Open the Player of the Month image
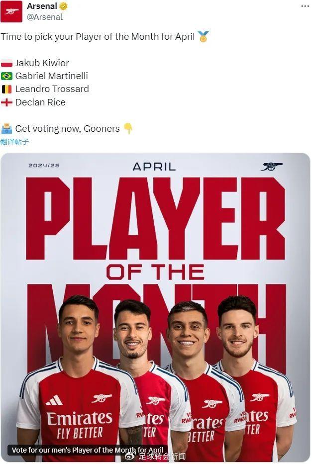Screen dimensions: 312x464 coord(155,307)
